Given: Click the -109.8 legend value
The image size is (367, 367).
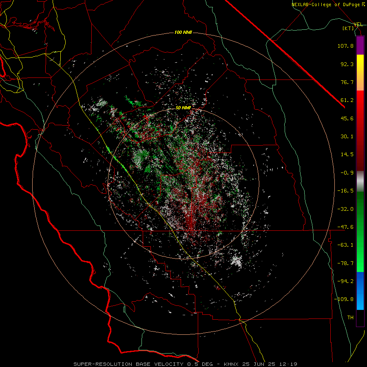Looking at the screenshot, I should coord(344,299).
